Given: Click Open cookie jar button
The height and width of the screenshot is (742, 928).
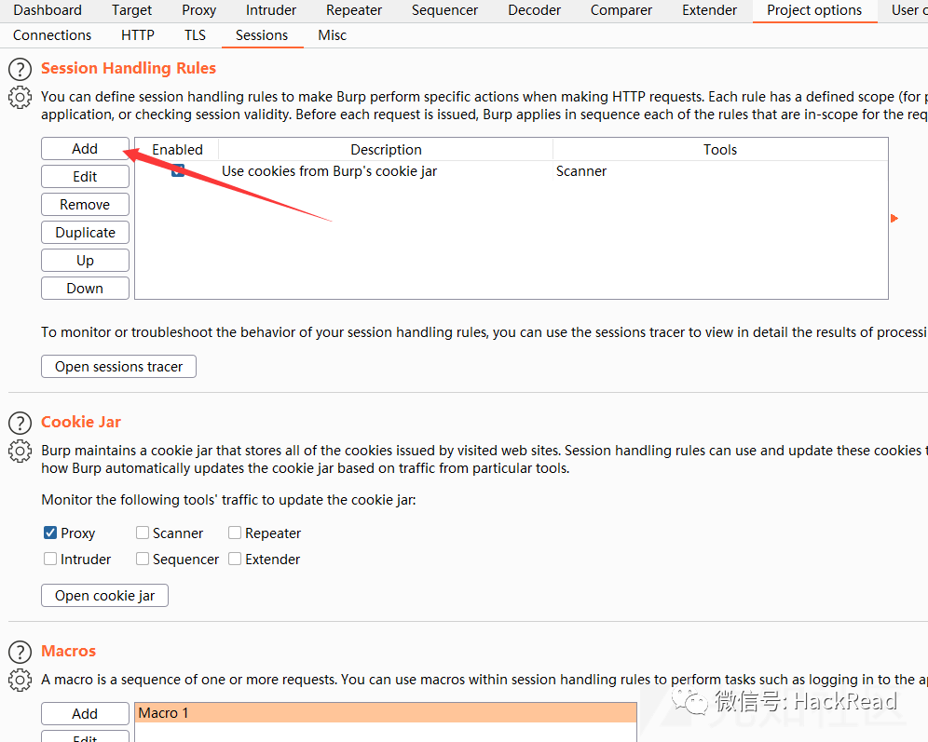Looking at the screenshot, I should pyautogui.click(x=104, y=596).
